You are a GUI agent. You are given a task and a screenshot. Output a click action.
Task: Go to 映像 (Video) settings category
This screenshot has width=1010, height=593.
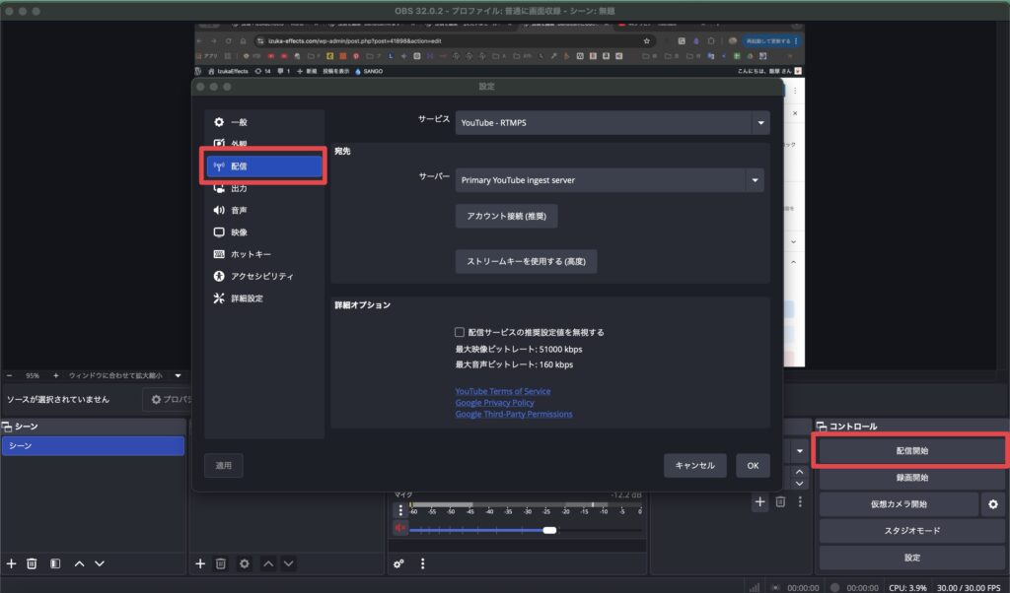[x=239, y=232]
